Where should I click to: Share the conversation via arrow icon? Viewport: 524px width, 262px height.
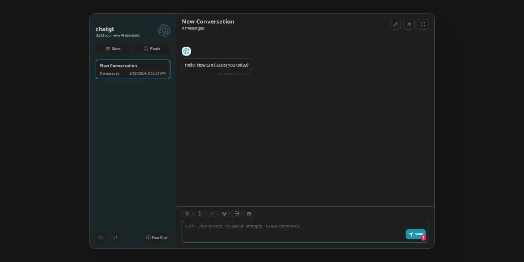pos(409,24)
